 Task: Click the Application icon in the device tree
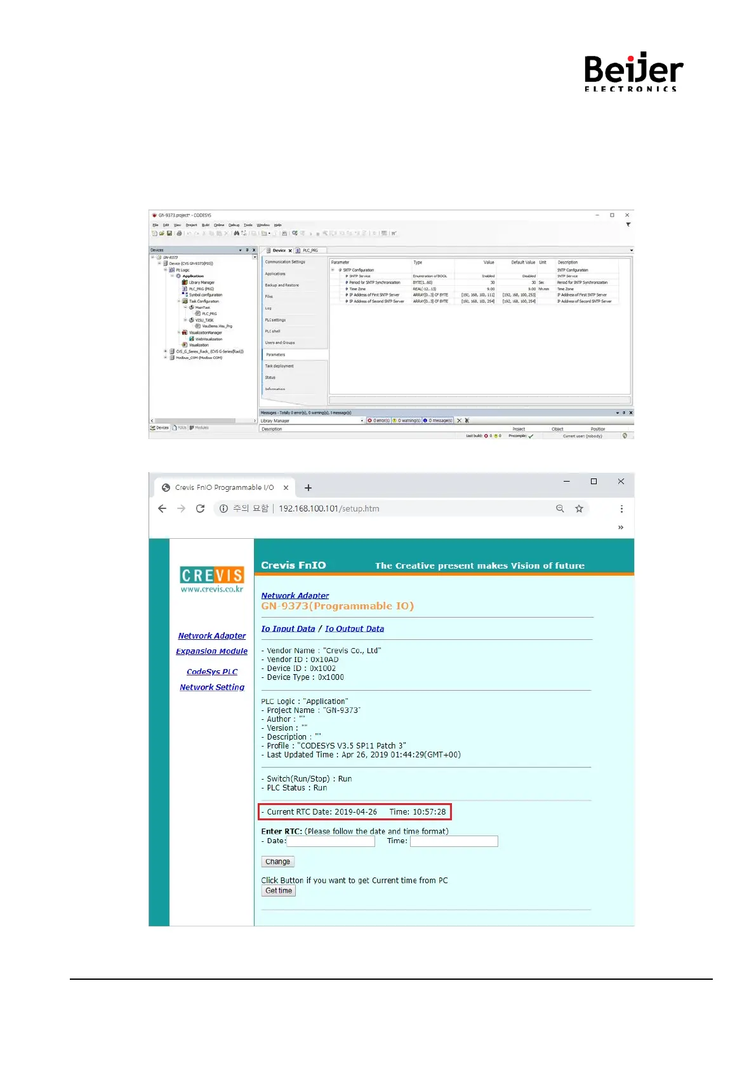[178, 276]
